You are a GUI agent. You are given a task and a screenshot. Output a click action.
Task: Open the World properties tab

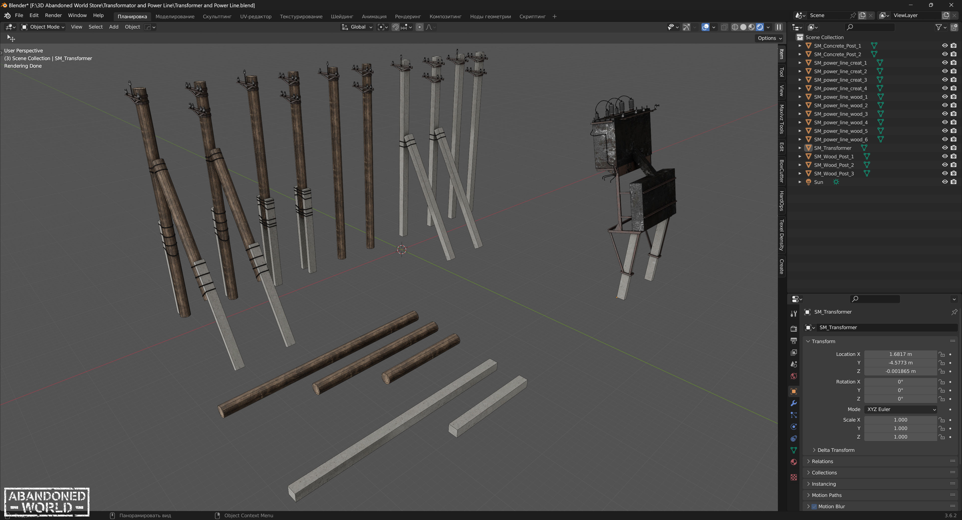click(x=794, y=376)
